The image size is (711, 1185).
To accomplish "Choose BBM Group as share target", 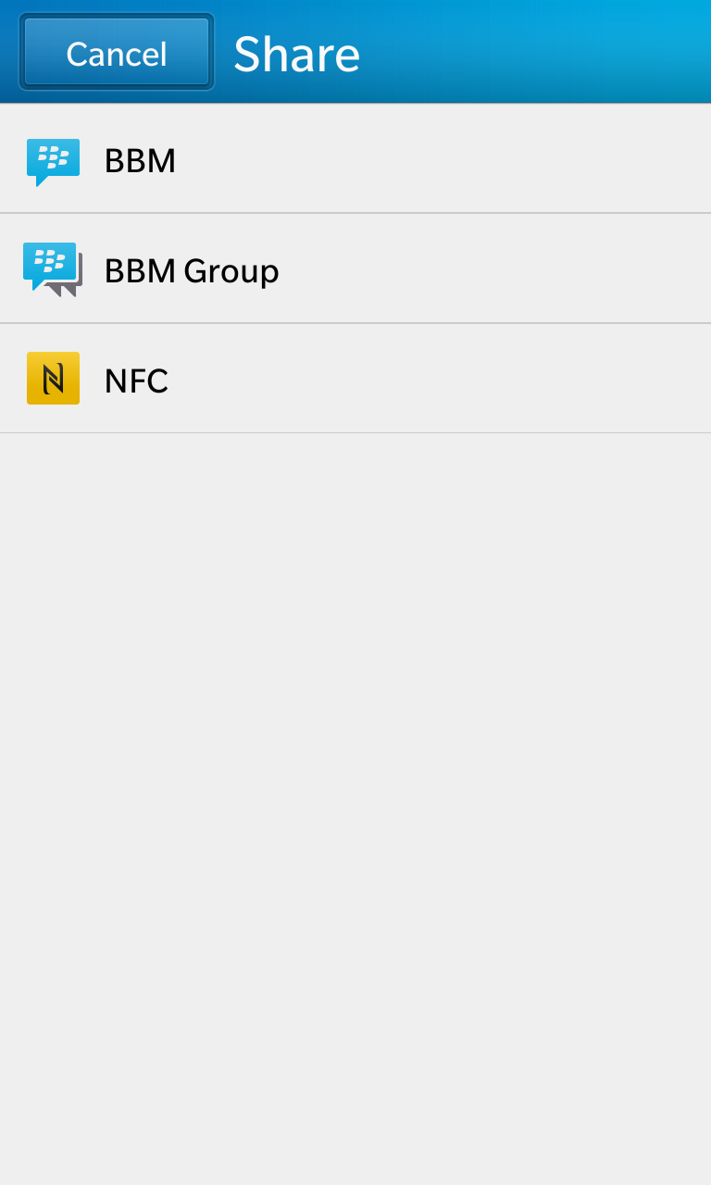I will (x=355, y=268).
